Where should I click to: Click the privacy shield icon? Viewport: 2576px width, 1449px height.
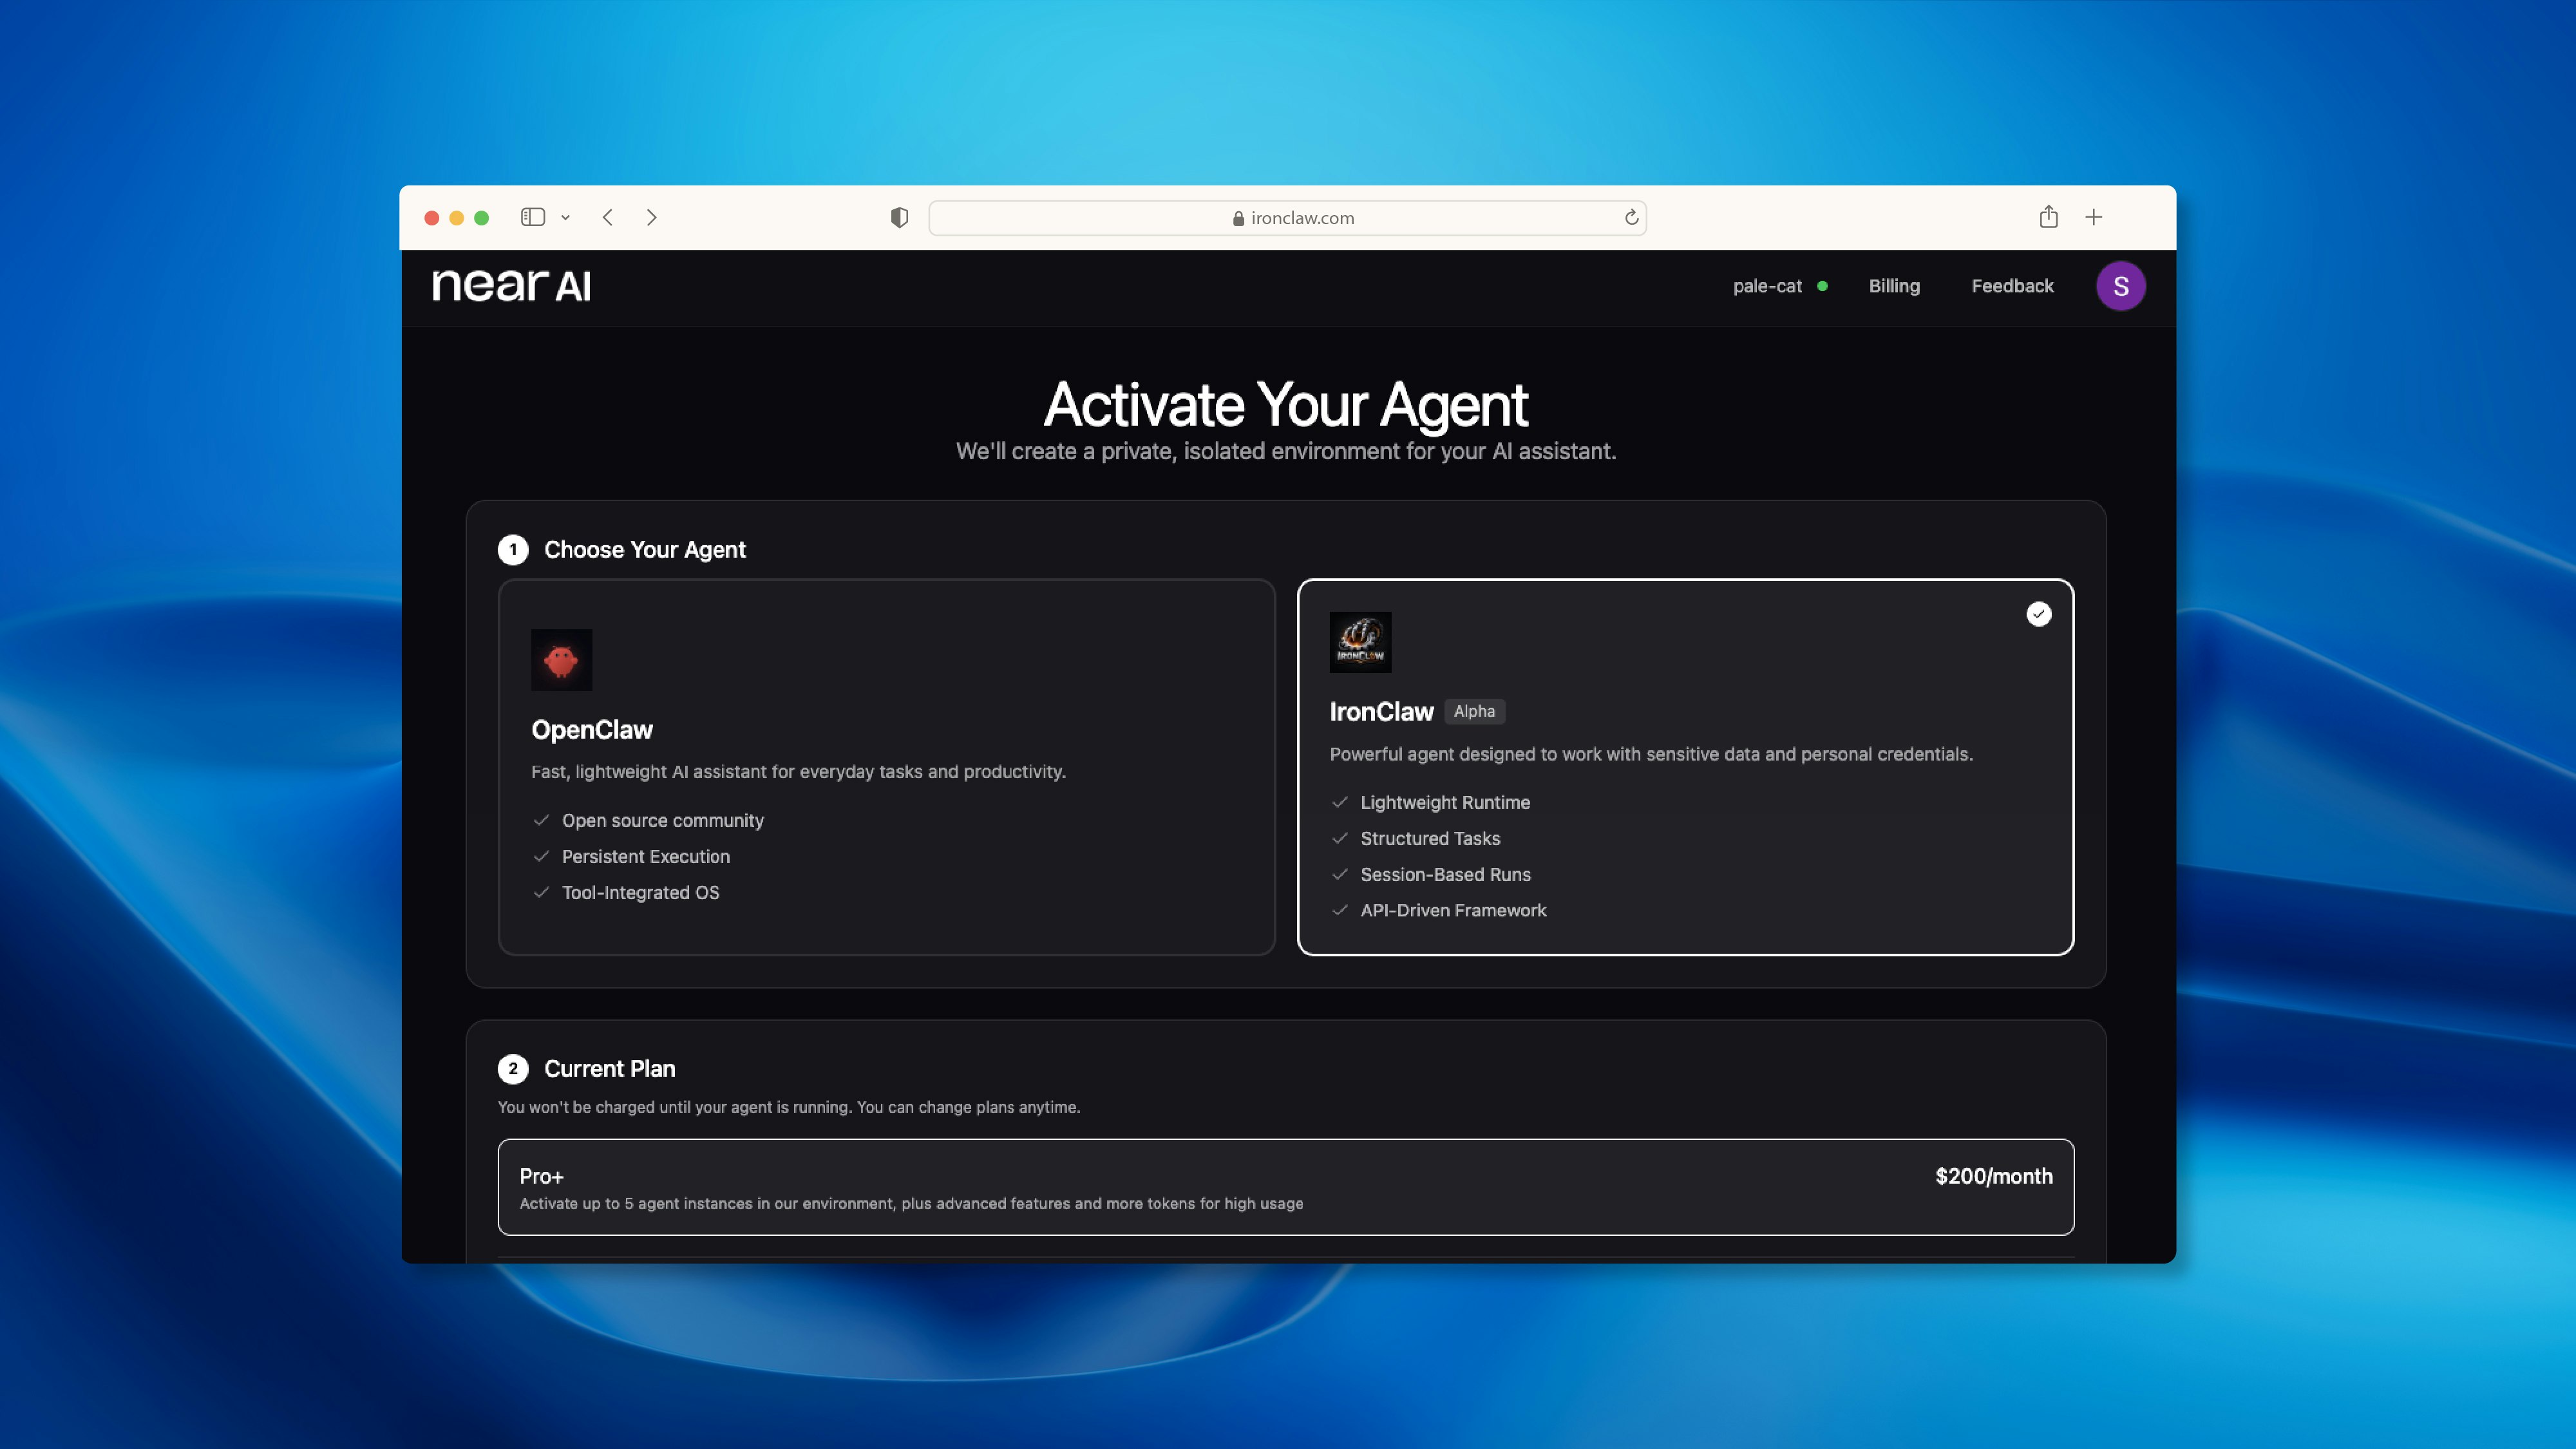899,217
